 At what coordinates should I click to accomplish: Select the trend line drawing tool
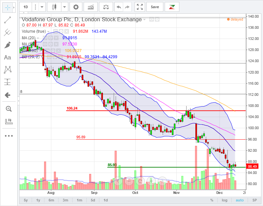tap(8, 20)
